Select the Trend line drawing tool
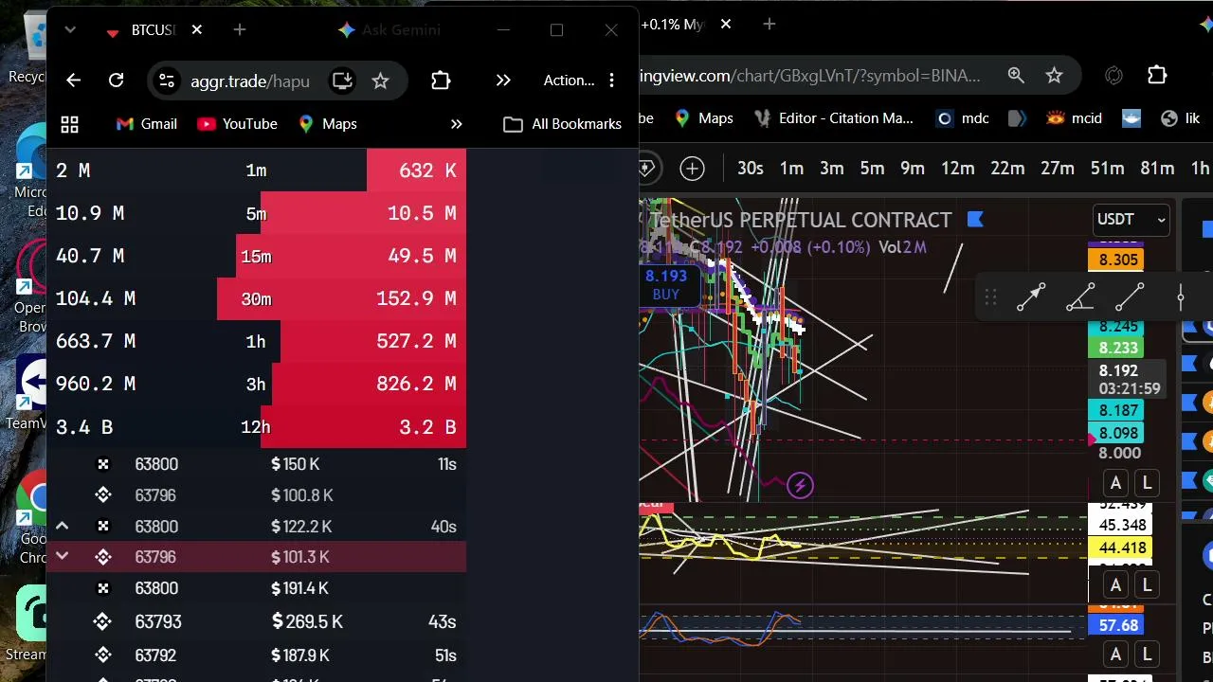The height and width of the screenshot is (682, 1213). click(1130, 298)
